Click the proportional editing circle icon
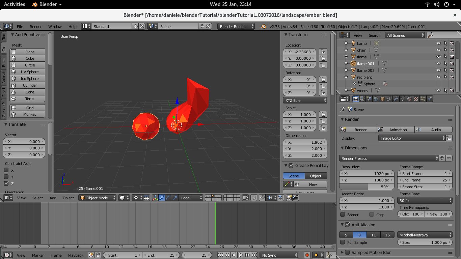This screenshot has width=461, height=259. coord(254,198)
